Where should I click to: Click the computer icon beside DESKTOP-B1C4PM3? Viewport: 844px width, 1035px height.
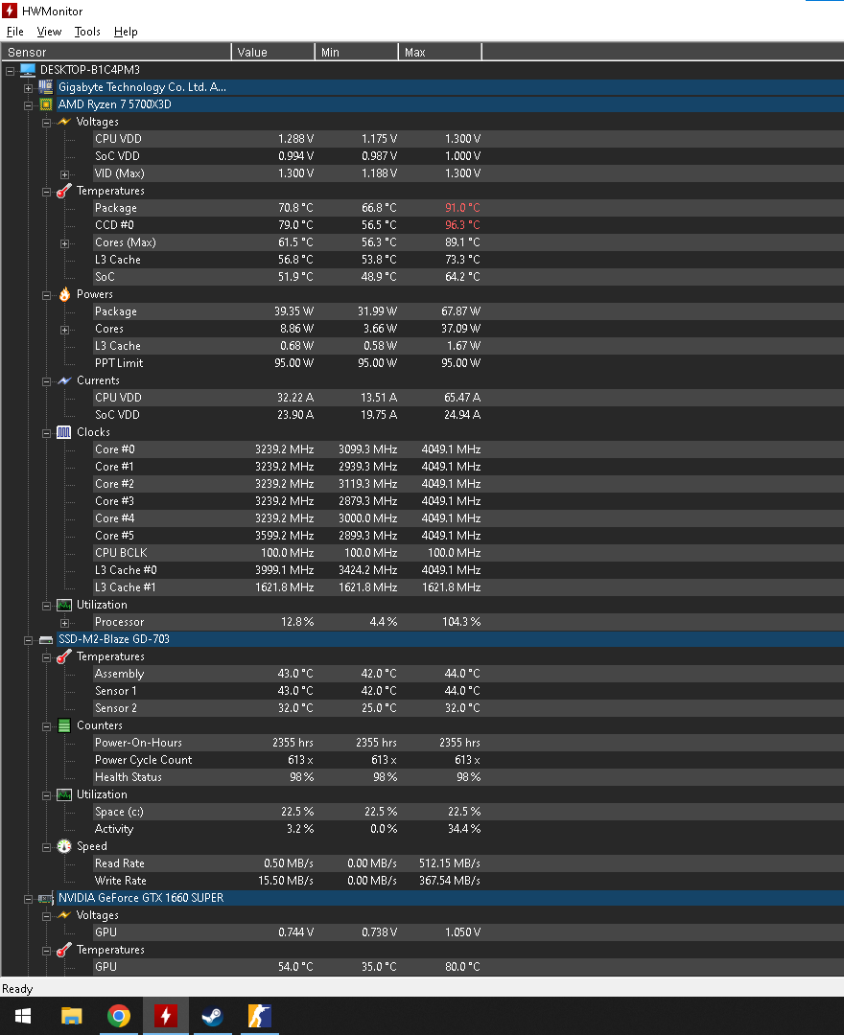(x=28, y=70)
